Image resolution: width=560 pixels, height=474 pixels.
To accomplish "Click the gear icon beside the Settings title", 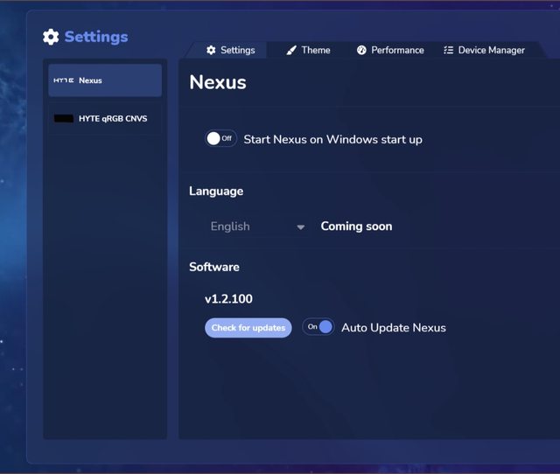I will [51, 37].
